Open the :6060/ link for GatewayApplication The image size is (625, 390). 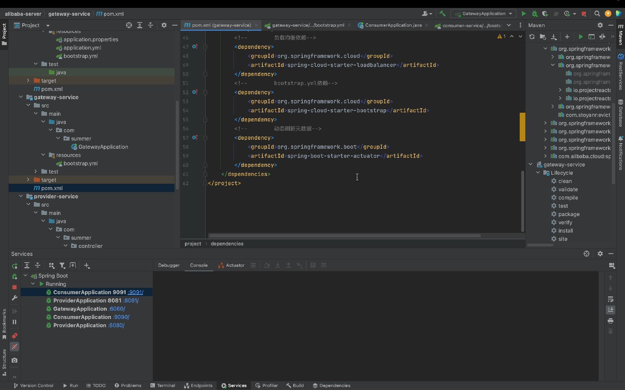point(117,309)
